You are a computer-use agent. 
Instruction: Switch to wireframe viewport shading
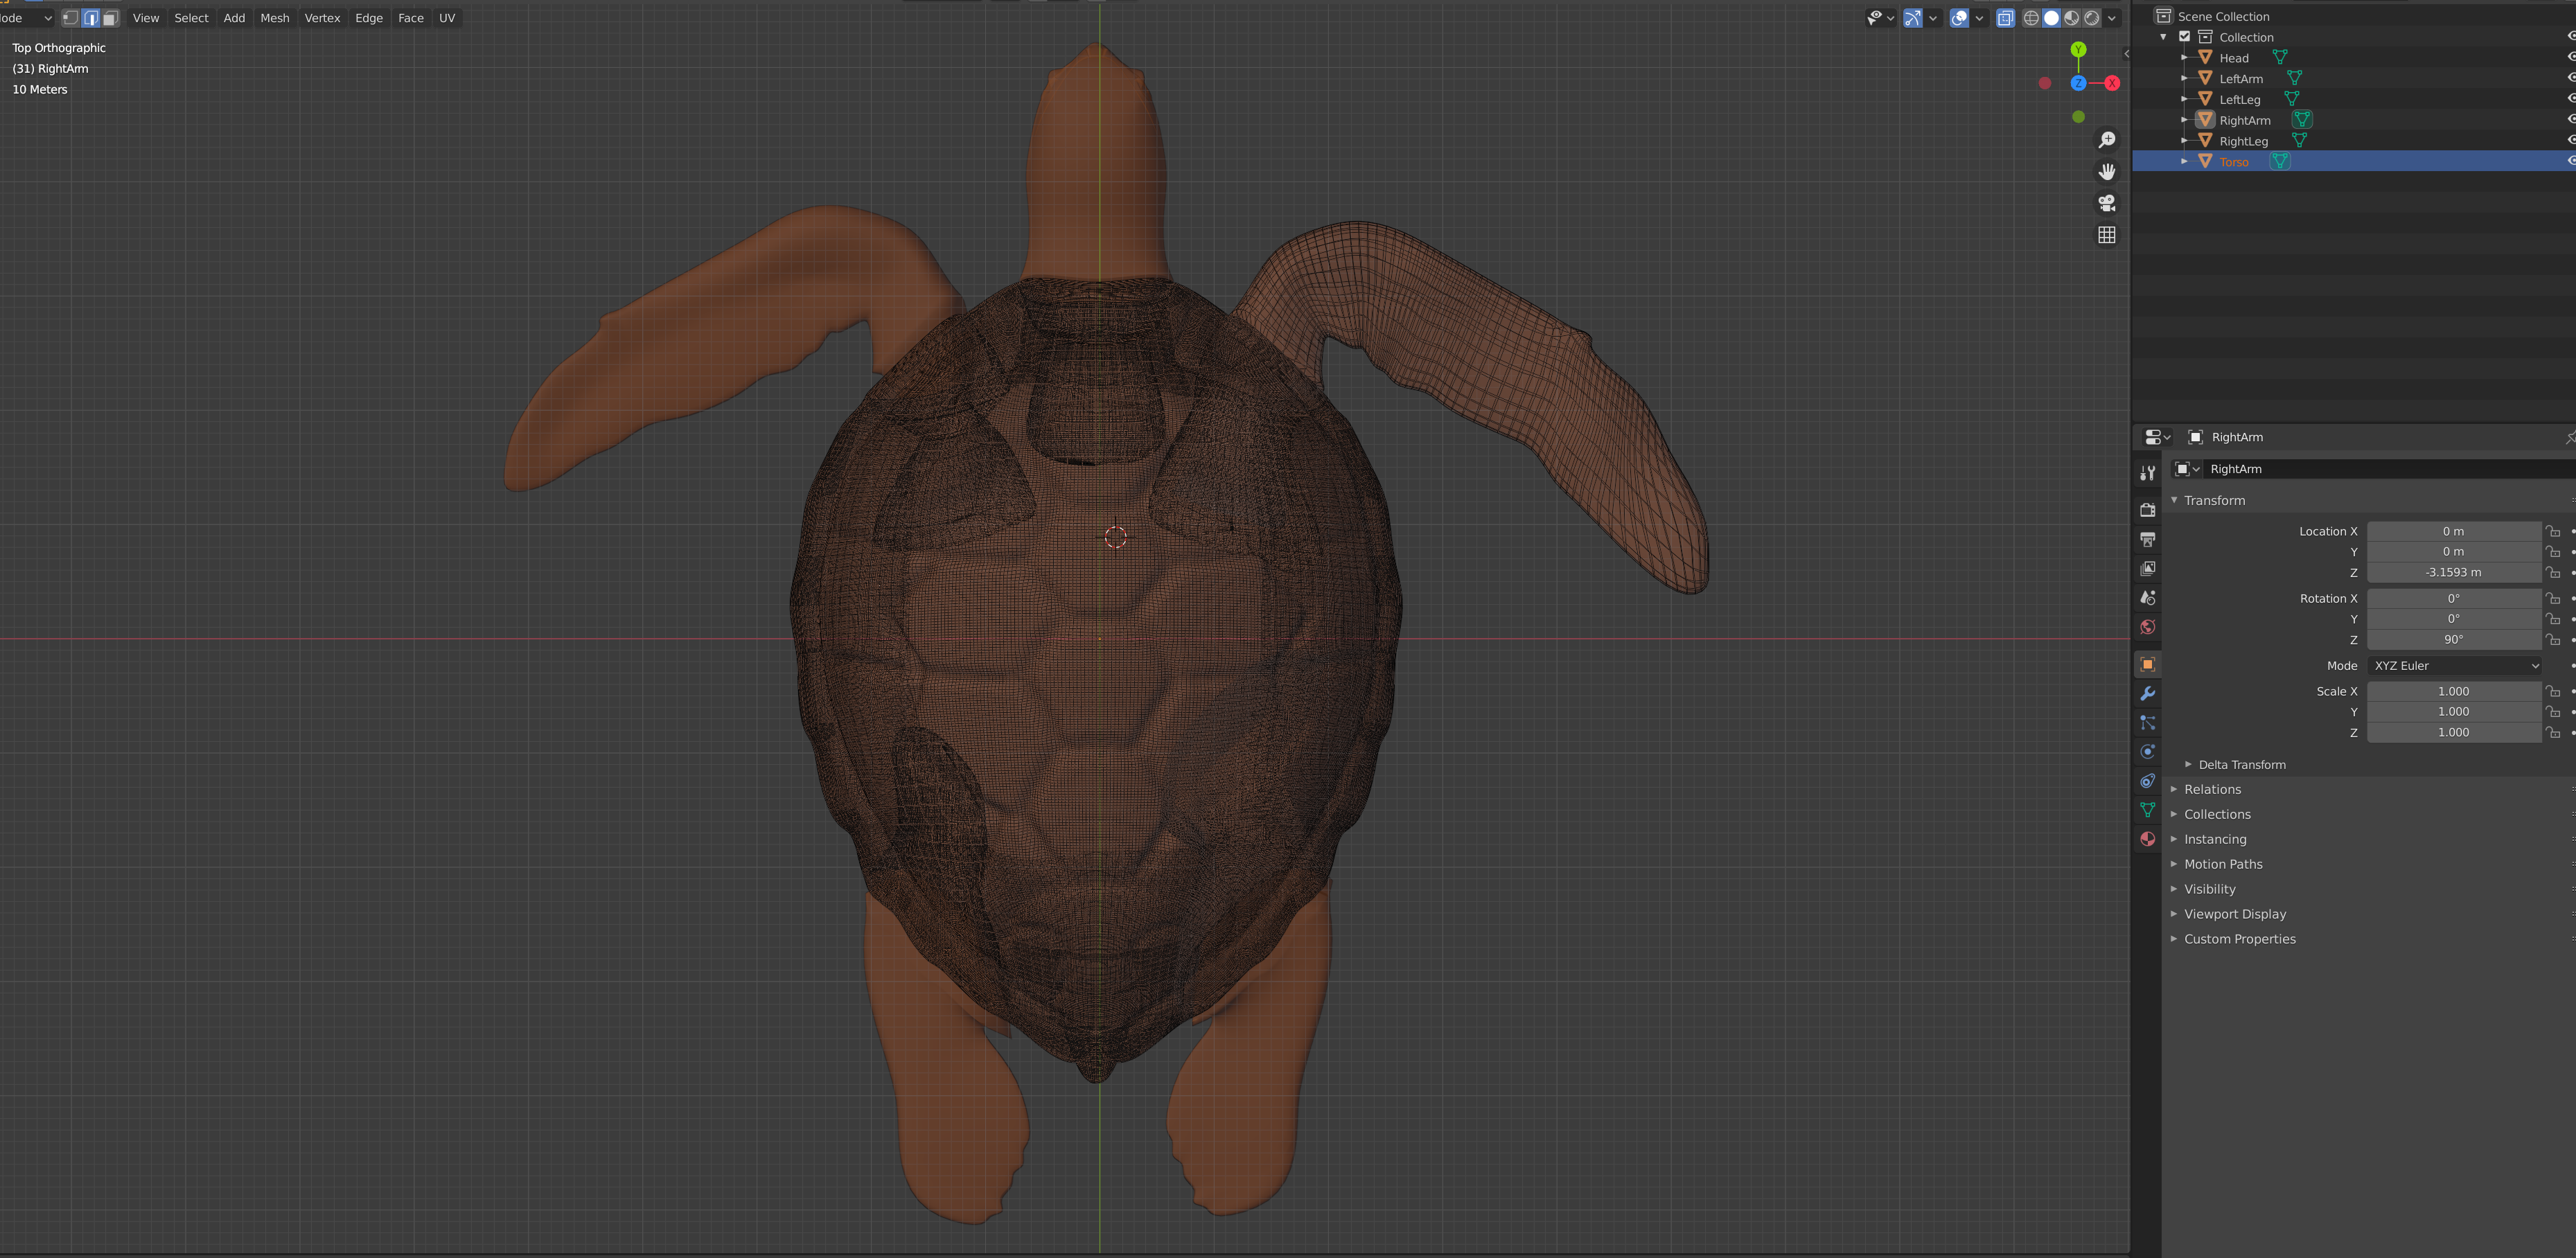[x=2031, y=18]
